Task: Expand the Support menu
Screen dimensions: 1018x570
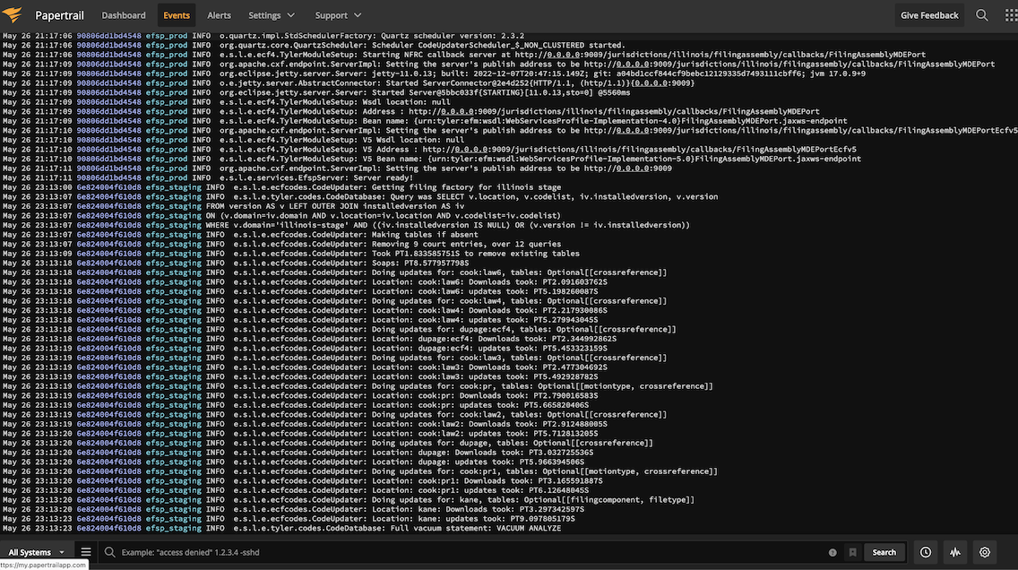Action: click(x=338, y=15)
